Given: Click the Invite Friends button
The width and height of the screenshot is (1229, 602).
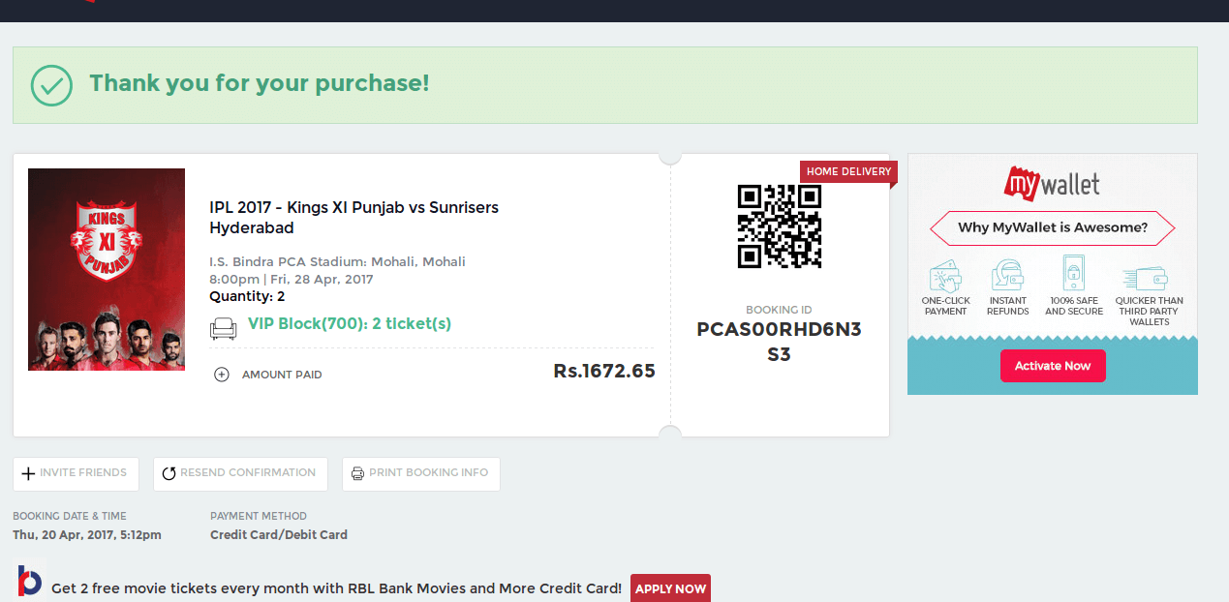Looking at the screenshot, I should 76,473.
